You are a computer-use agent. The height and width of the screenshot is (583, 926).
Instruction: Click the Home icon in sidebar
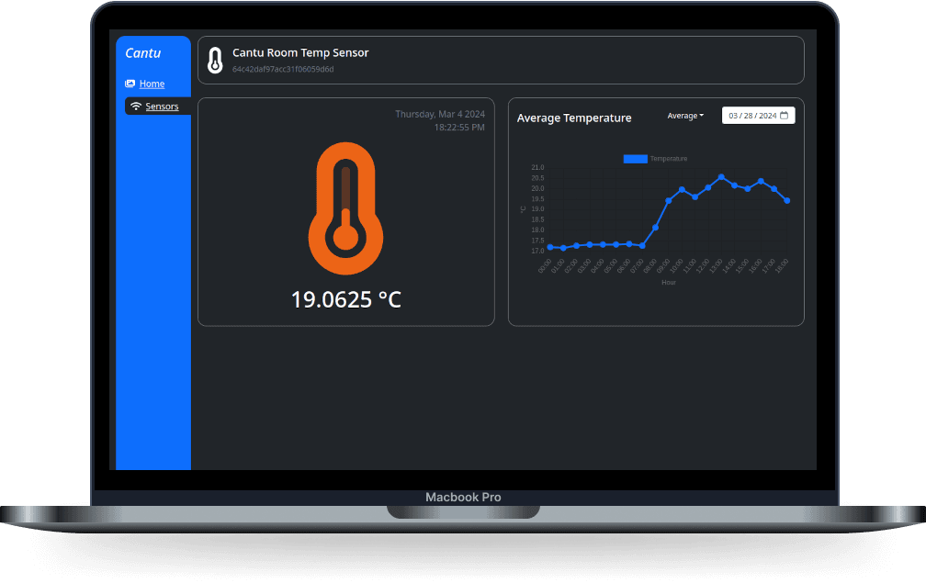pyautogui.click(x=130, y=84)
